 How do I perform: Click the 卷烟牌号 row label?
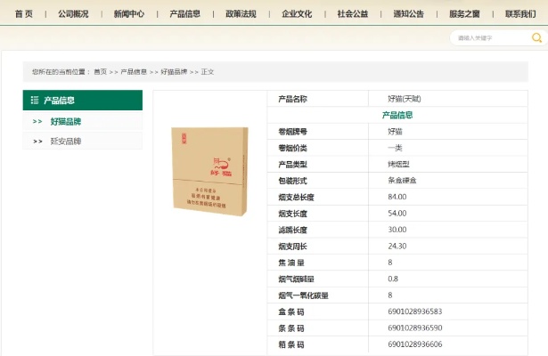click(293, 132)
